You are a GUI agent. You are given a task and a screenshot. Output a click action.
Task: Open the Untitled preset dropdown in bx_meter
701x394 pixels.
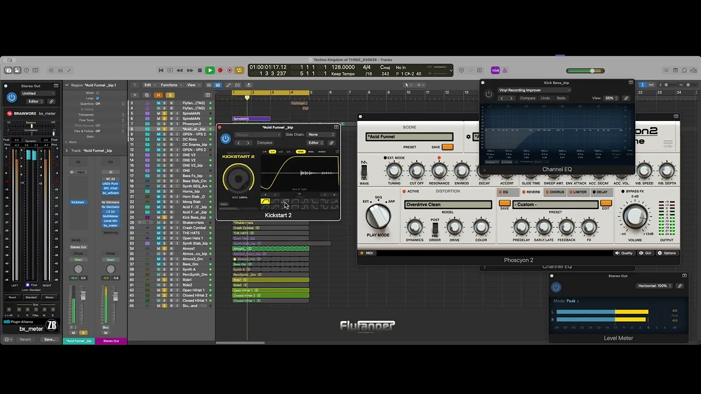click(39, 94)
